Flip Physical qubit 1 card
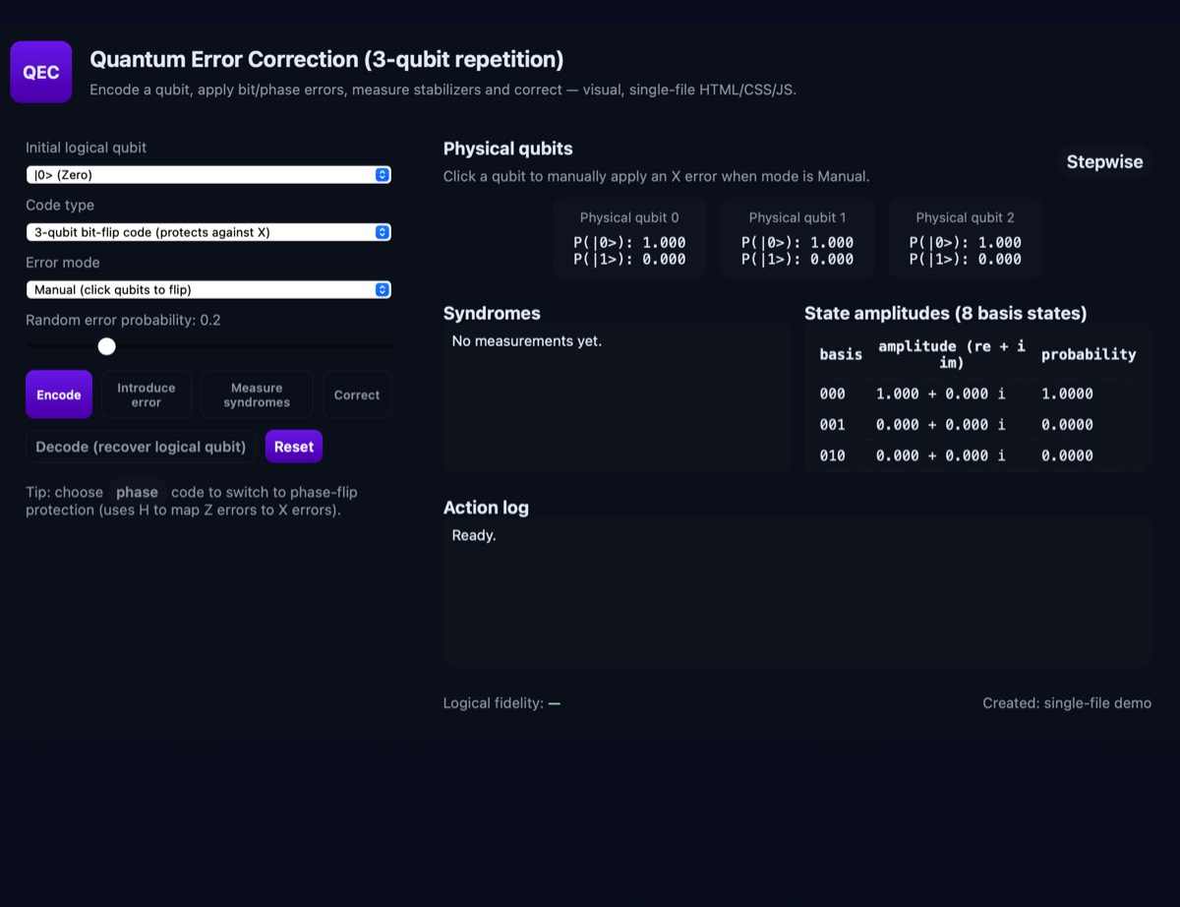The width and height of the screenshot is (1180, 907). tap(797, 238)
